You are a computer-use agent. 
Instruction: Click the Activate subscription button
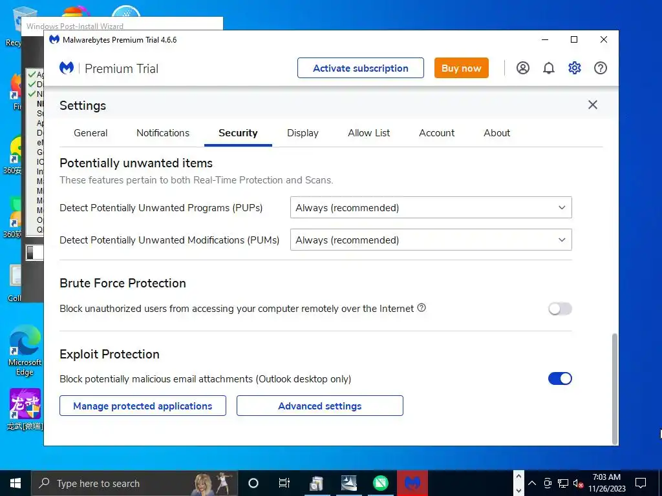361,68
